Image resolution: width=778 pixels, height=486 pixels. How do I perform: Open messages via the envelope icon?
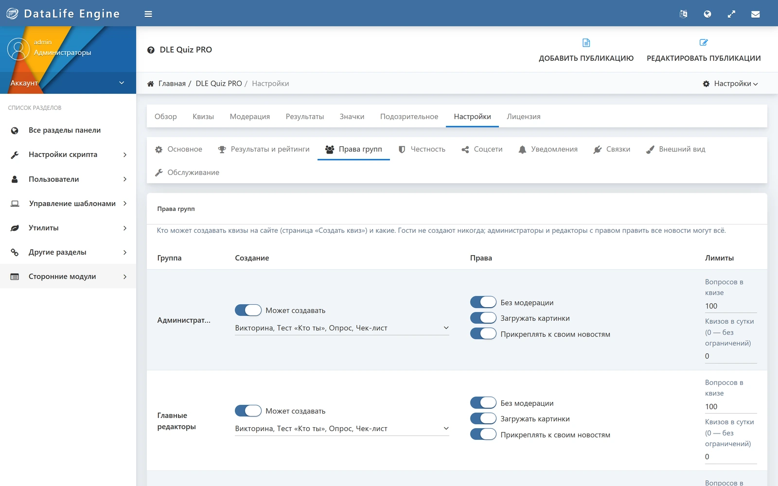coord(755,14)
